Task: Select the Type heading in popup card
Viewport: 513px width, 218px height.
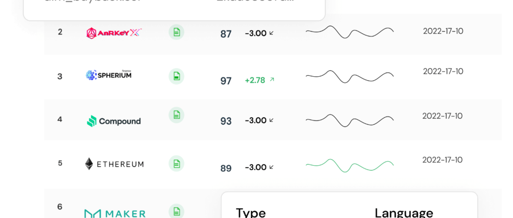Action: [x=250, y=213]
